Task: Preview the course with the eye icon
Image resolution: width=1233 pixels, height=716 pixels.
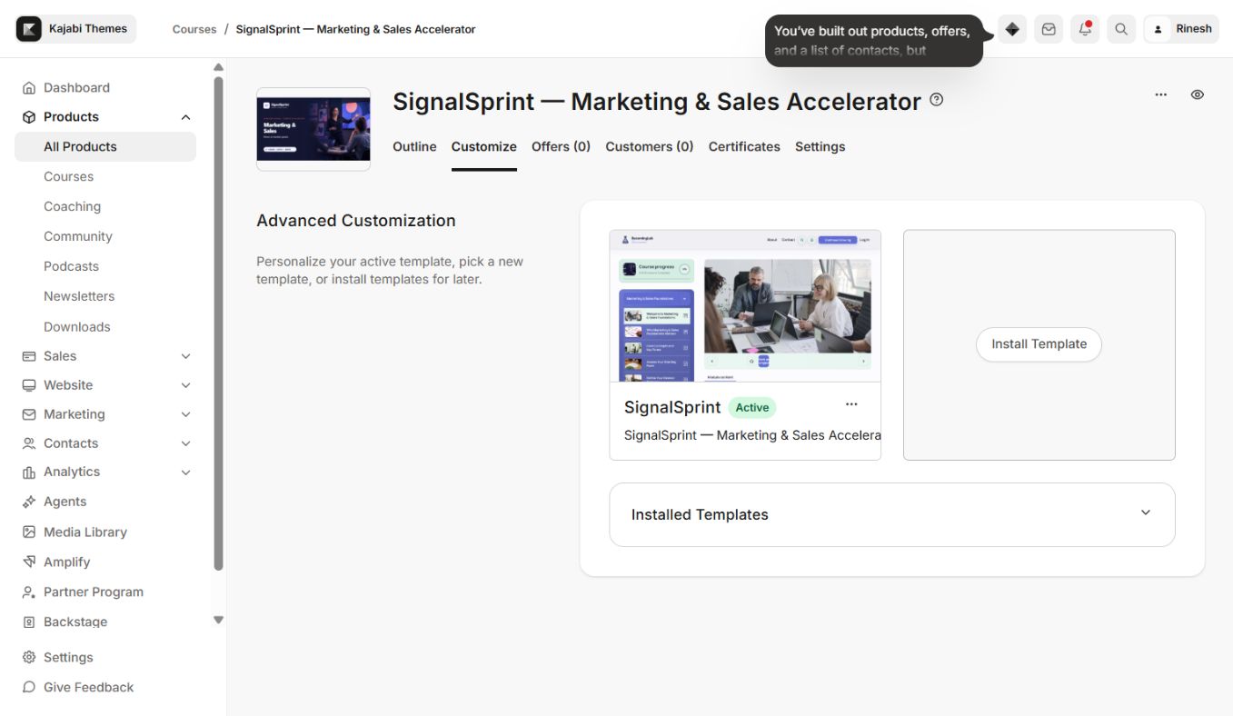Action: tap(1198, 94)
